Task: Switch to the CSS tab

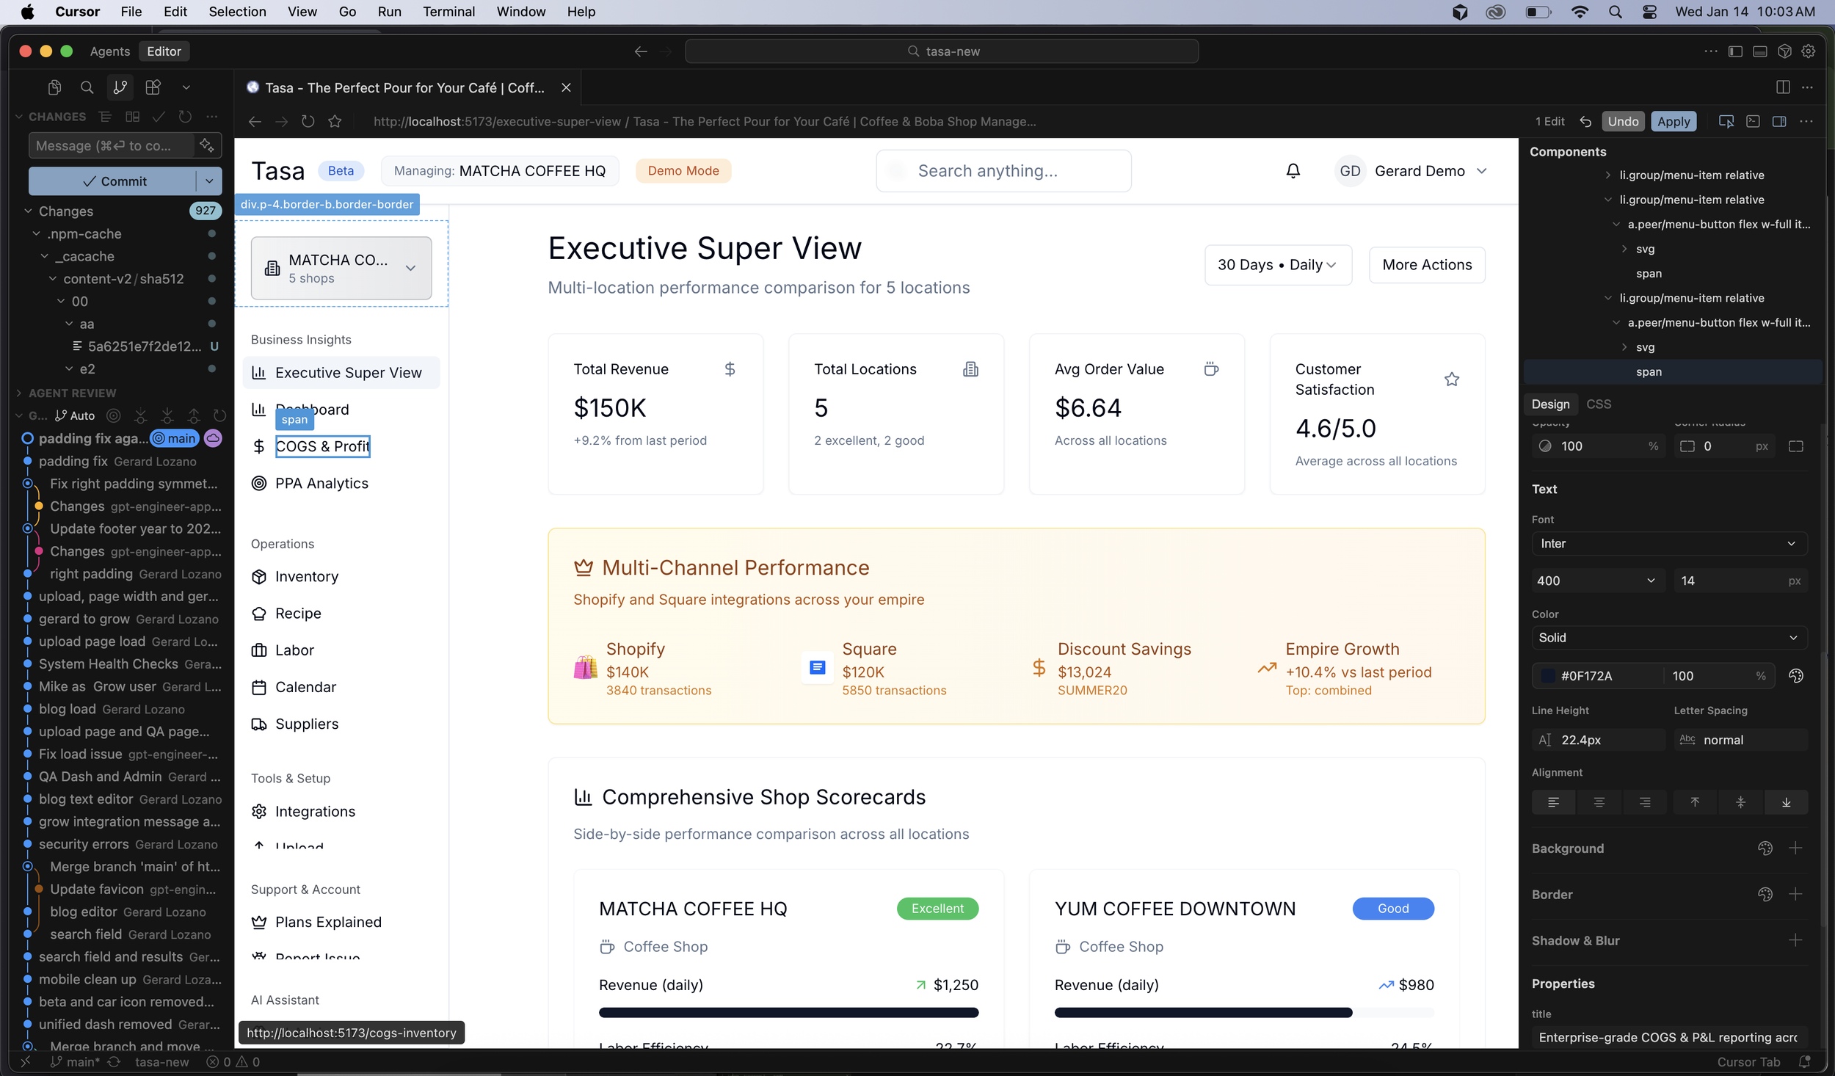Action: coord(1598,404)
